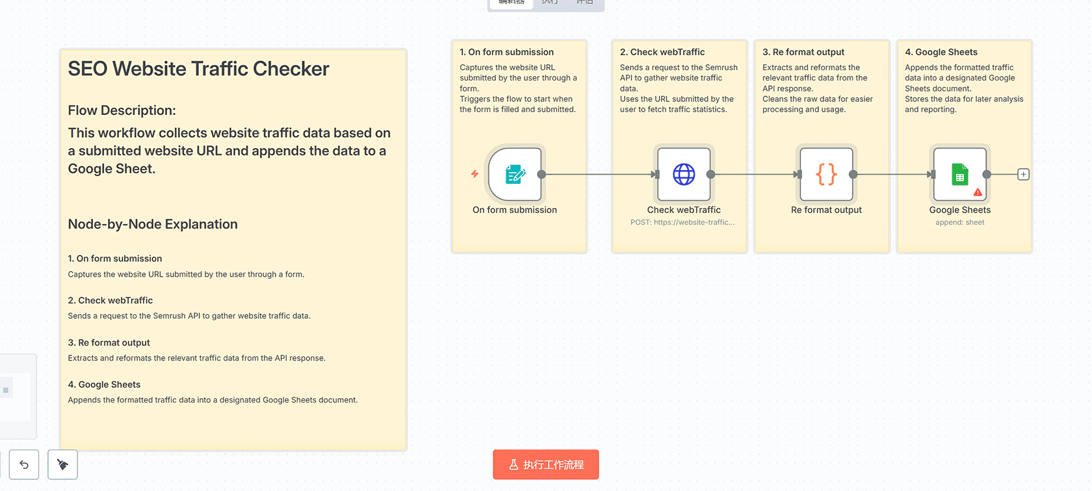Select the '1. On form submission' sticky note heading
Screen dimensions: 1092x491
click(506, 52)
